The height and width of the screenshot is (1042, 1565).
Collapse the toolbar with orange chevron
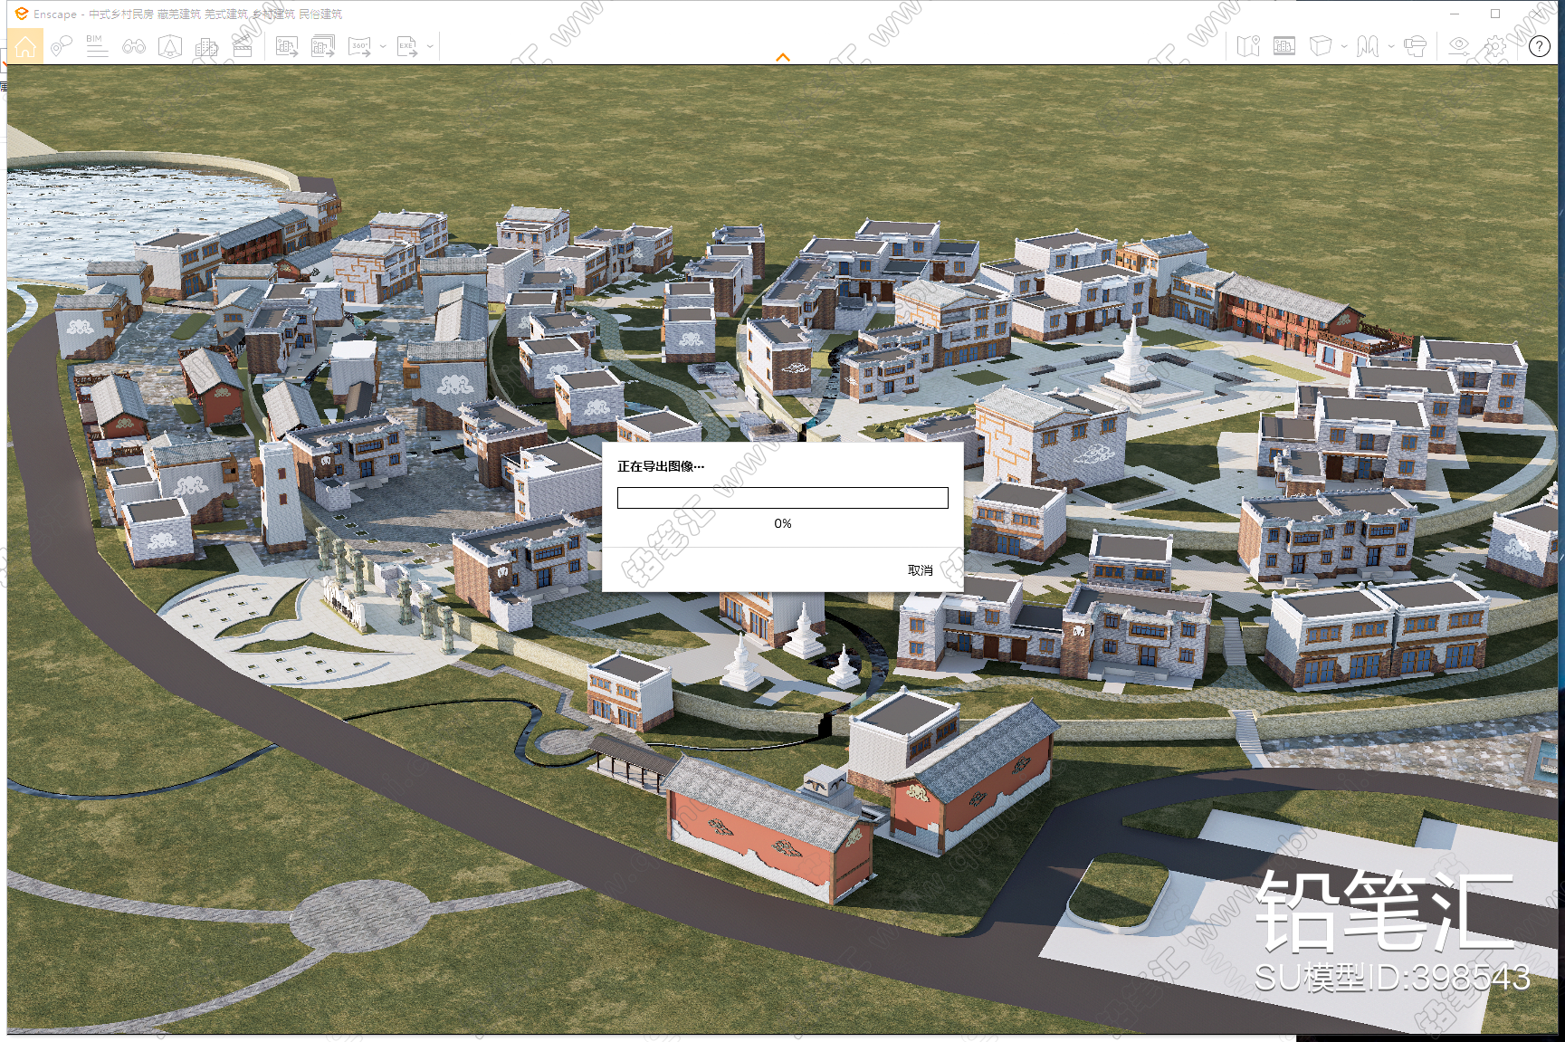pos(783,57)
